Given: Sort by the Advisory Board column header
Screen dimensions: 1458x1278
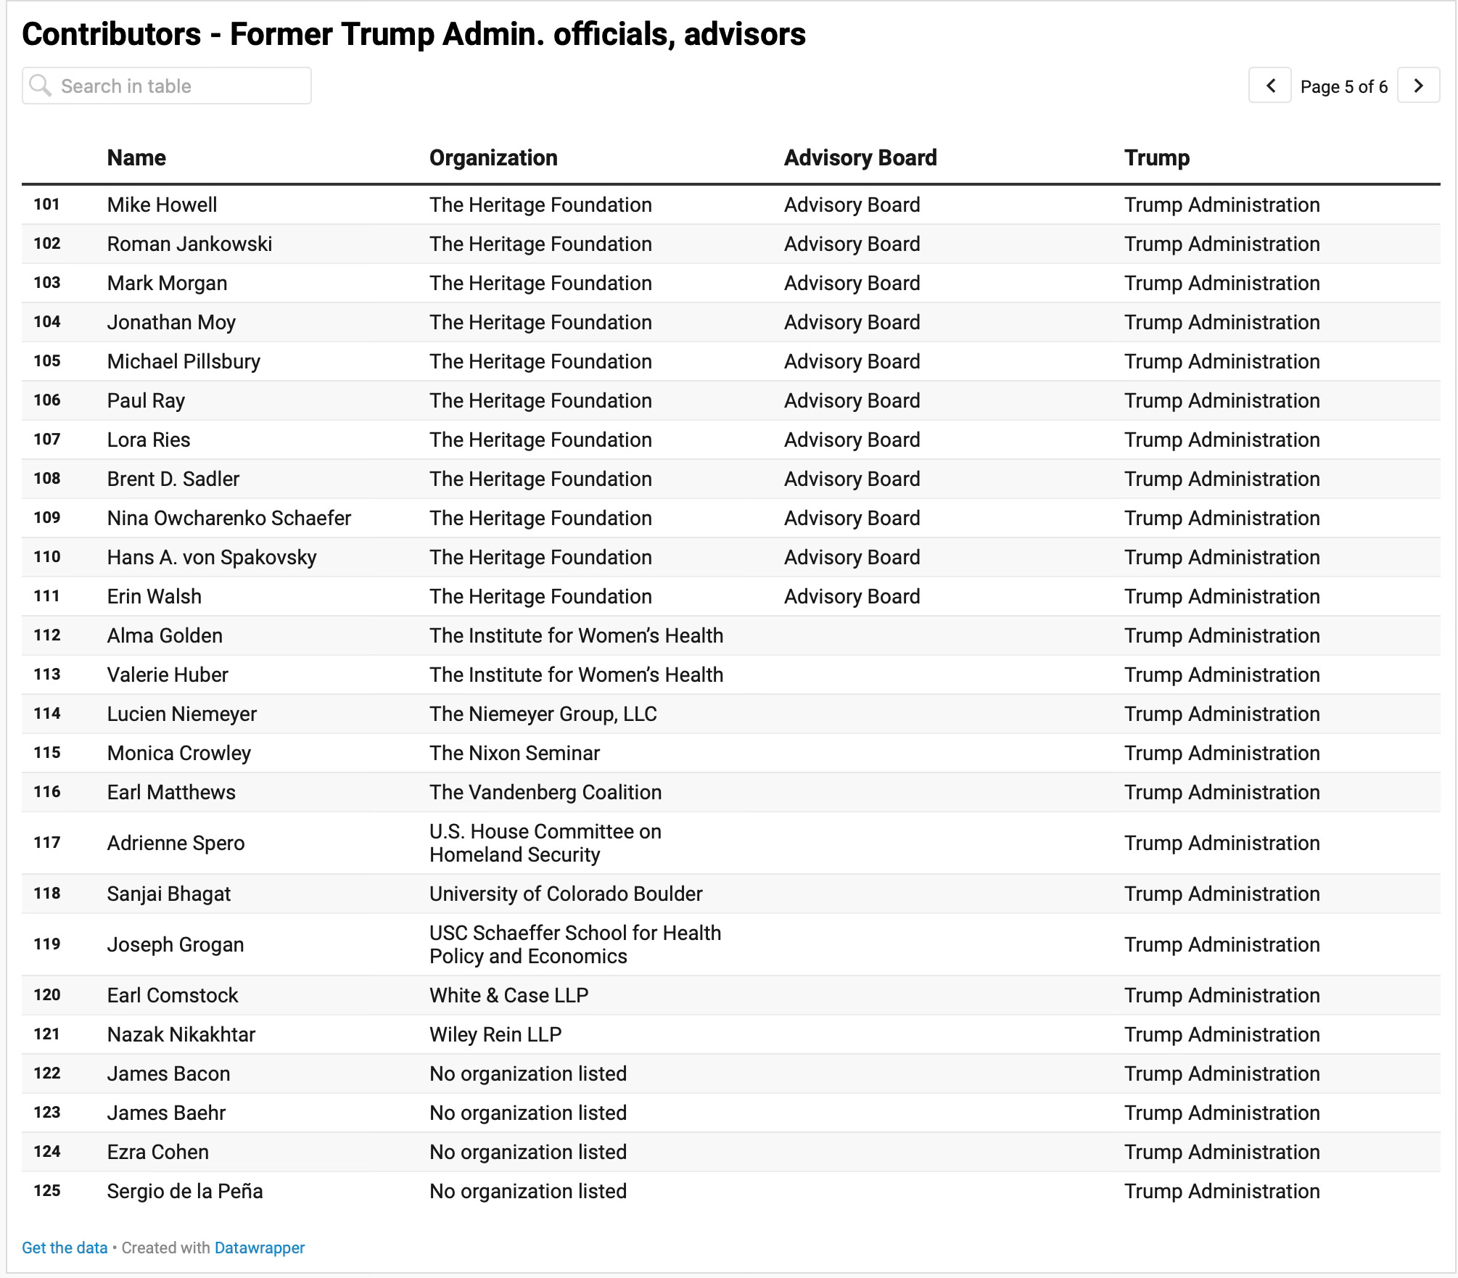Looking at the screenshot, I should 860,157.
